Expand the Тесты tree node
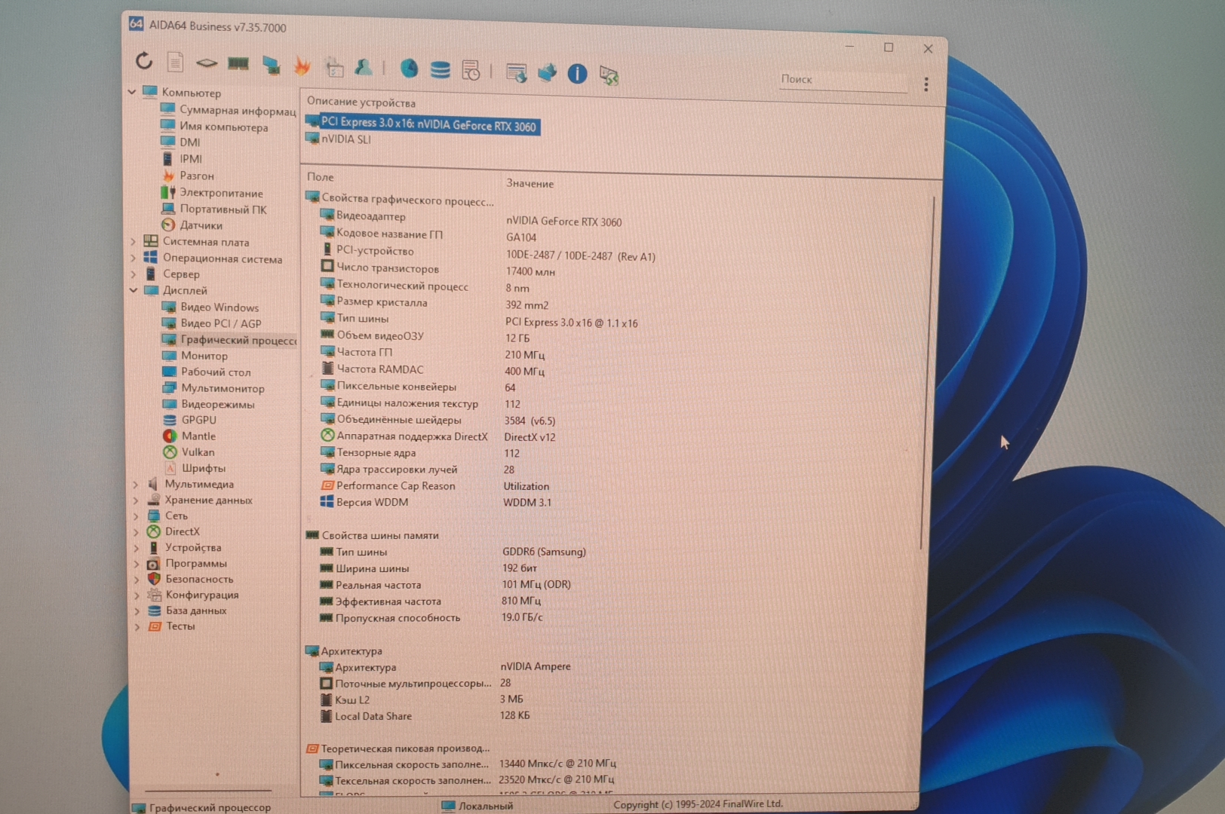Viewport: 1225px width, 814px height. click(137, 626)
